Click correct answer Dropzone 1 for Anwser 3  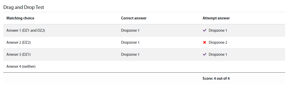tap(130, 54)
